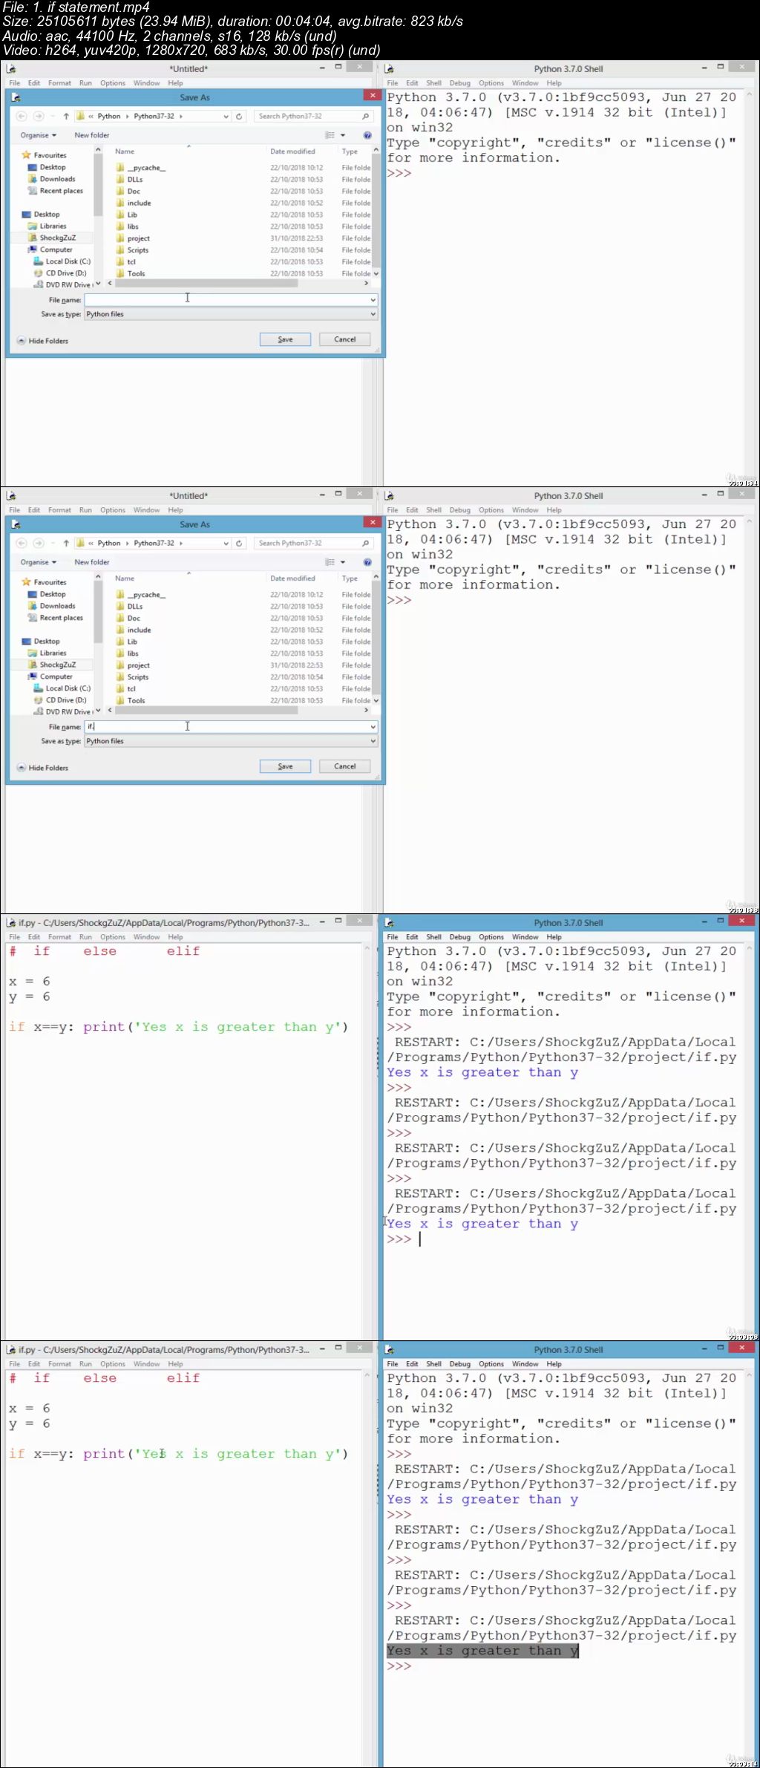This screenshot has width=760, height=1768.
Task: Open Downloads under Favourites in the top frame
Action: [57, 179]
